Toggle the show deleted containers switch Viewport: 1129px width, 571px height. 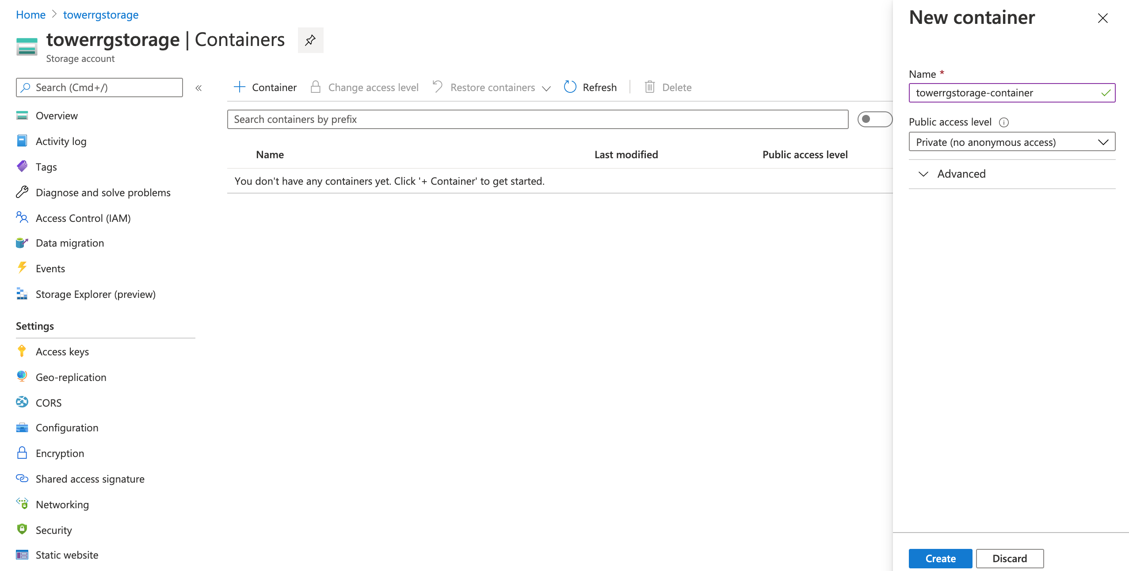874,119
